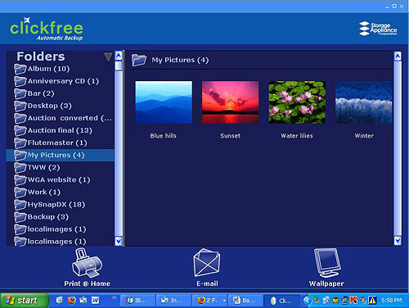
Task: Select the Anniversary CD (1) folder
Action: click(63, 81)
